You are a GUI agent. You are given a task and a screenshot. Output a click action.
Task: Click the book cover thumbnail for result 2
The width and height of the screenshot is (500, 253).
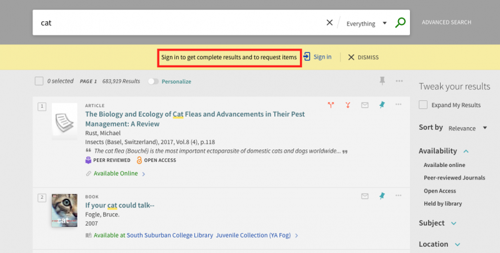point(64,210)
